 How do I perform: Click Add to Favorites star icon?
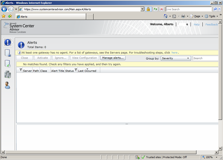pos(10,16)
